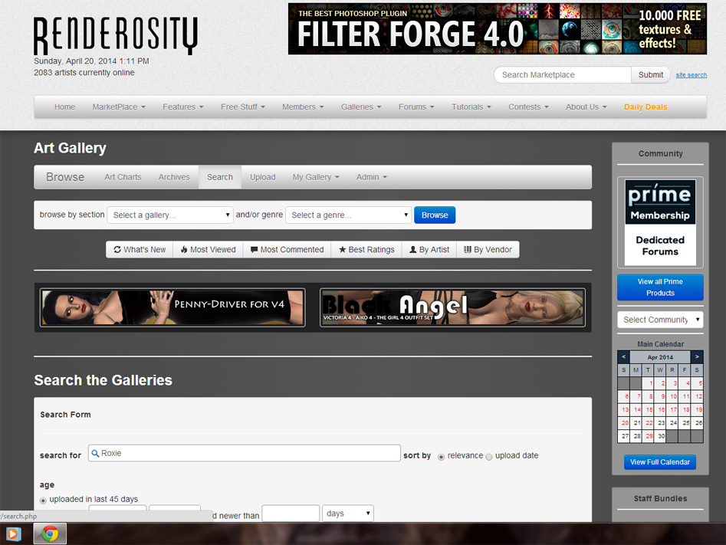
Task: Expand the Features menu
Action: (183, 107)
